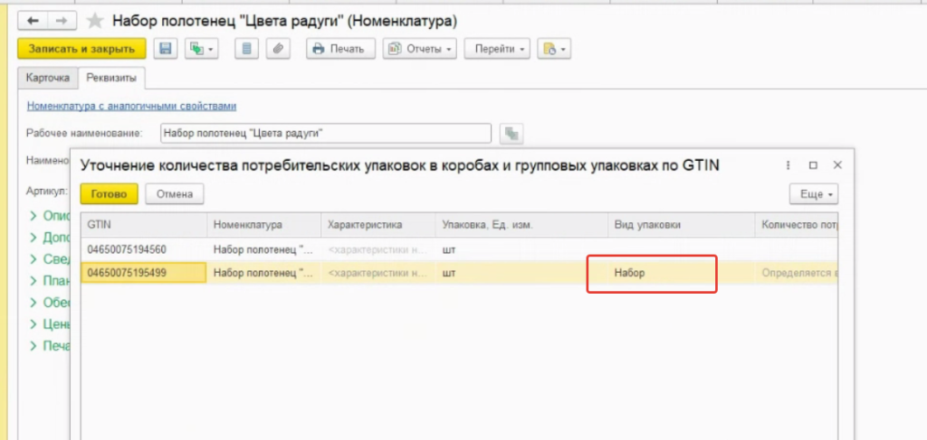Add to favorites with star icon
Viewport: 927px width, 440px height.
coord(94,20)
